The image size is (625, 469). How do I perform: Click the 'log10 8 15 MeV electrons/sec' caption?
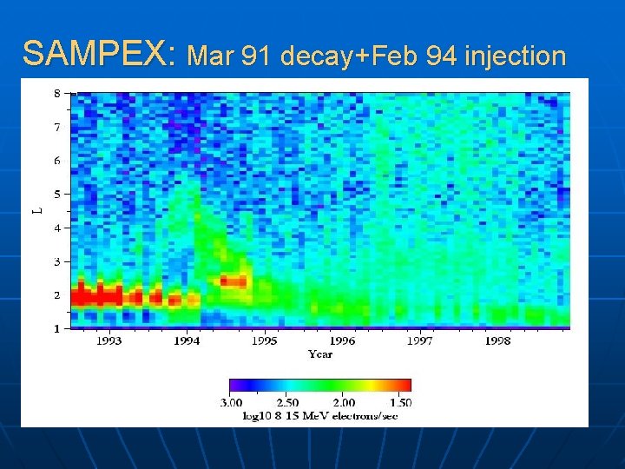320,416
